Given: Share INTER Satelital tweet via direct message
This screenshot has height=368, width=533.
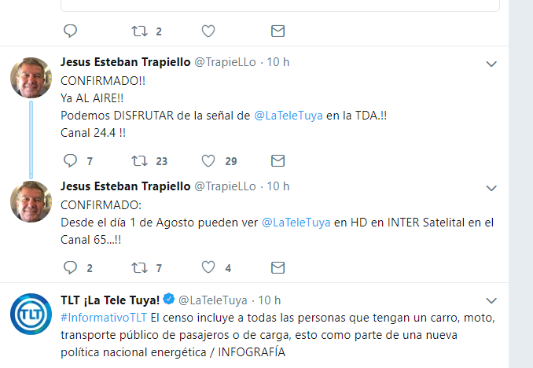Looking at the screenshot, I should coord(278,267).
